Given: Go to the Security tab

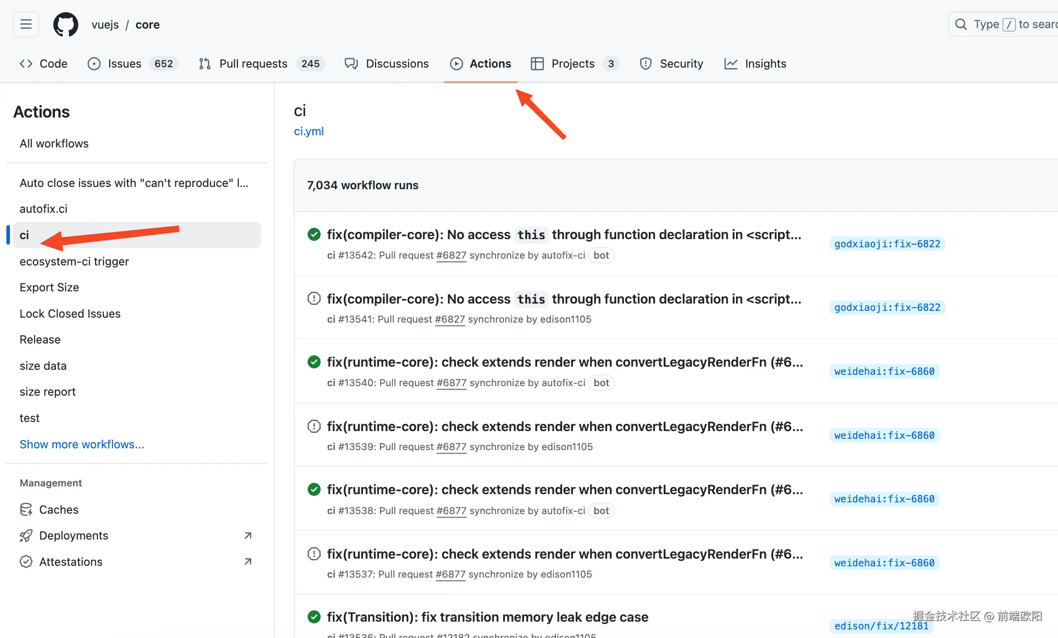Looking at the screenshot, I should (x=681, y=64).
